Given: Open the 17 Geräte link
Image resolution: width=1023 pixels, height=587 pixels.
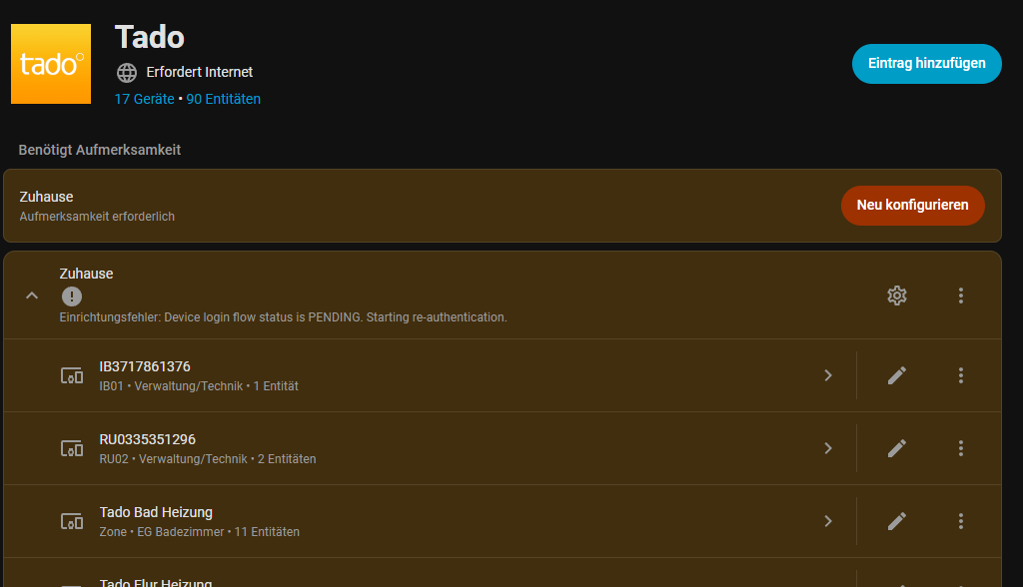Looking at the screenshot, I should pos(144,99).
